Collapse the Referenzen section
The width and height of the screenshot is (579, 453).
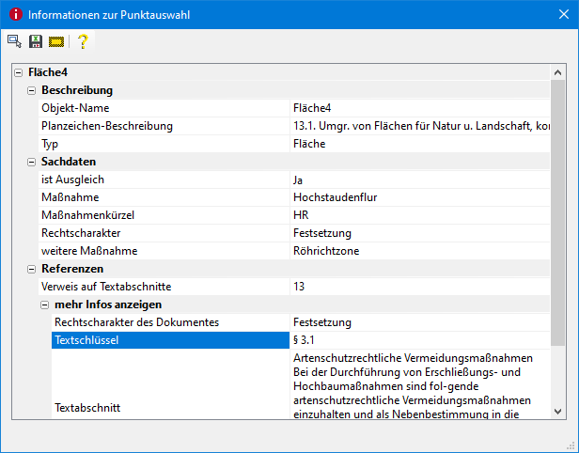pos(32,269)
